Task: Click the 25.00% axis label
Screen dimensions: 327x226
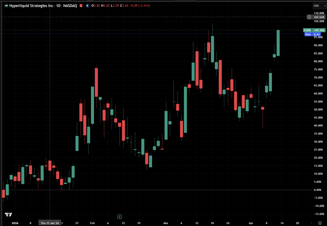Action: [x=319, y=150]
